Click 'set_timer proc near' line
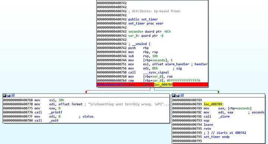 tap(146, 23)
